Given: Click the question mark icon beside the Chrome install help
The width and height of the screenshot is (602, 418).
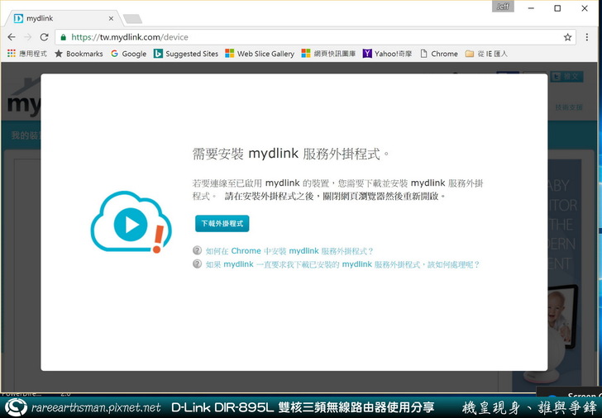Looking at the screenshot, I should [x=198, y=251].
